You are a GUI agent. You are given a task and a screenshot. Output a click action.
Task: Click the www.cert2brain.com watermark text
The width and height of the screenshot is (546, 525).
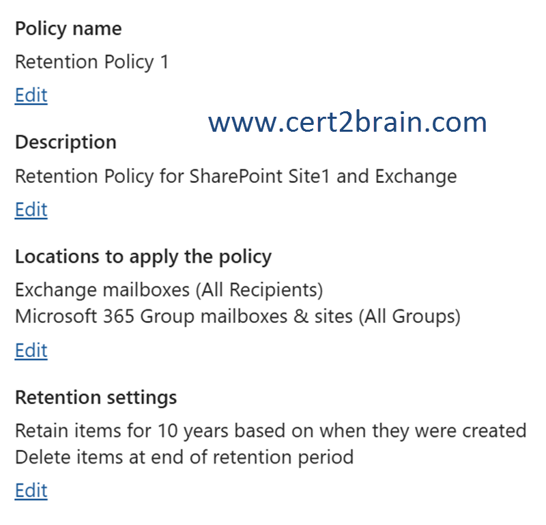tap(347, 123)
